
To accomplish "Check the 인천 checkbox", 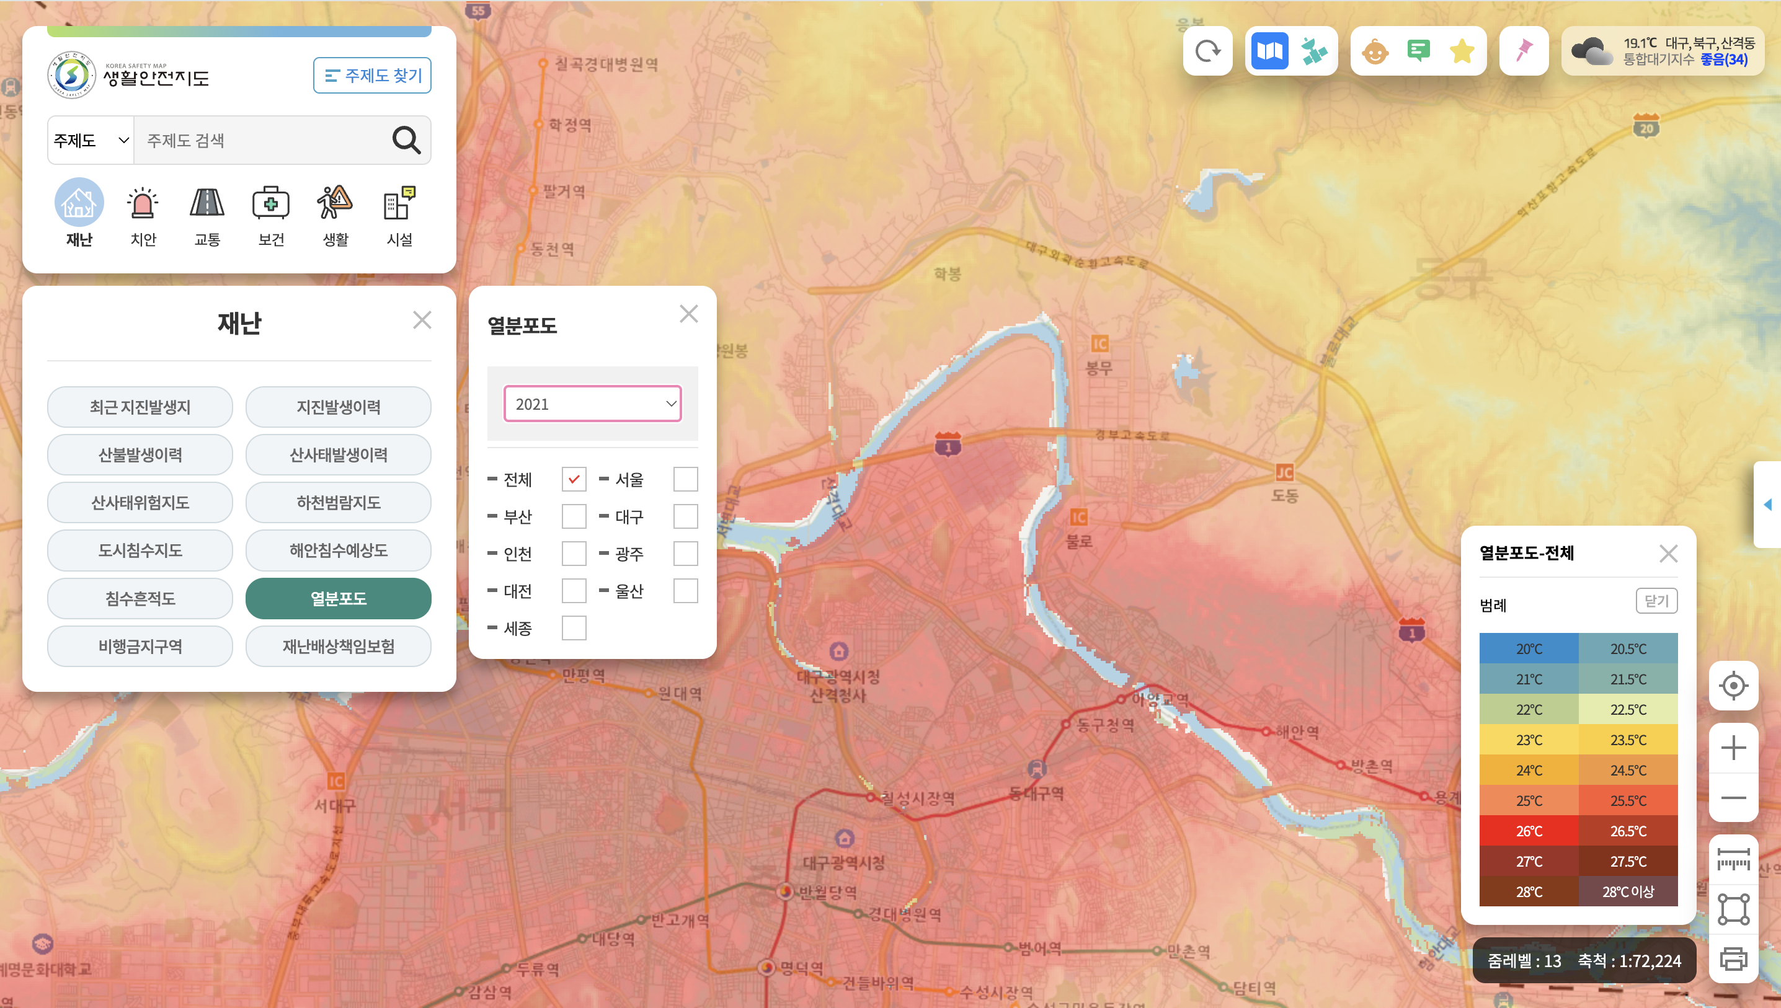I will click(574, 554).
